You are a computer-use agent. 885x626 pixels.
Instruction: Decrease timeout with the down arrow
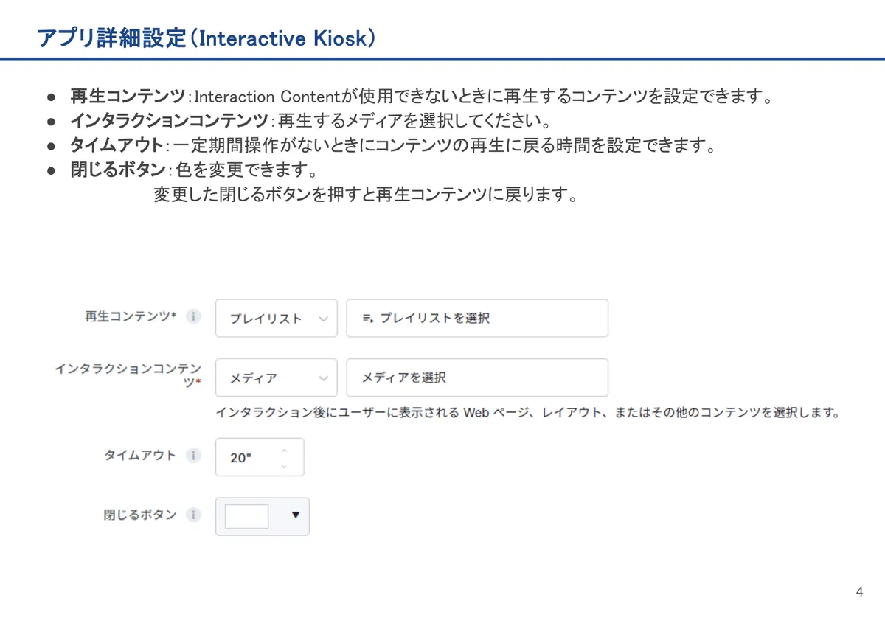284,466
